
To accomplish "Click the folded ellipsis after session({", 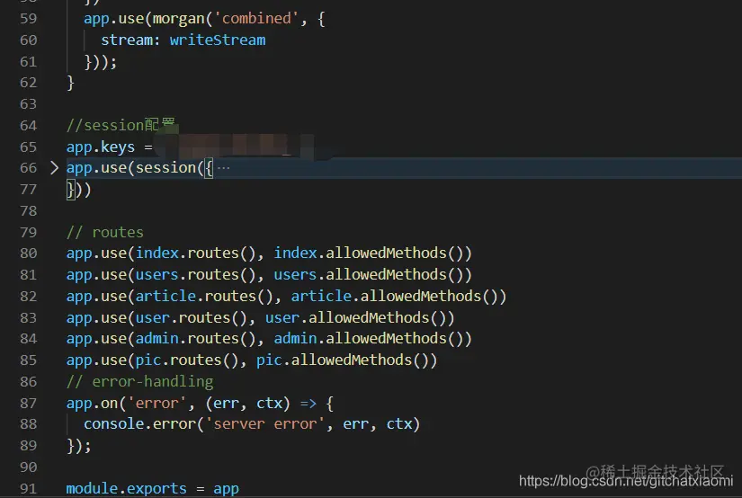I will coord(223,168).
